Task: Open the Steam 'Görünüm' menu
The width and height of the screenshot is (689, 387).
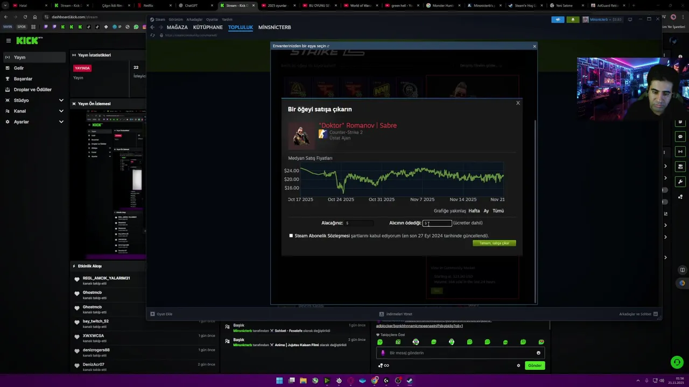Action: pos(175,19)
